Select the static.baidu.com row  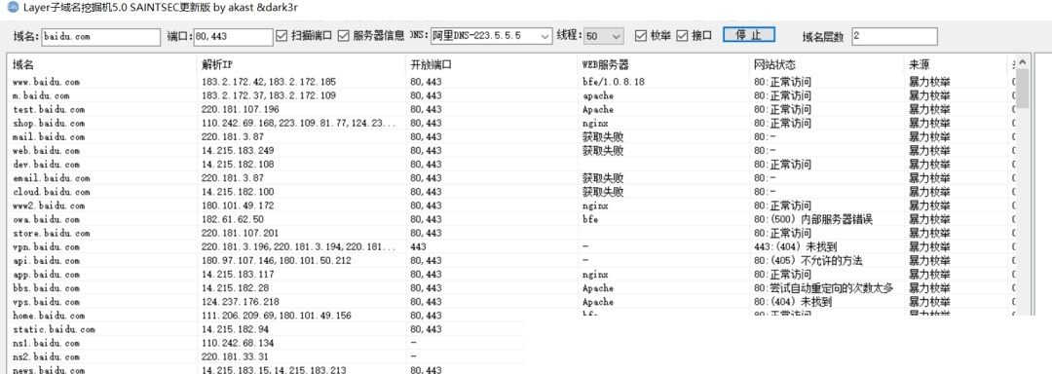[x=266, y=329]
